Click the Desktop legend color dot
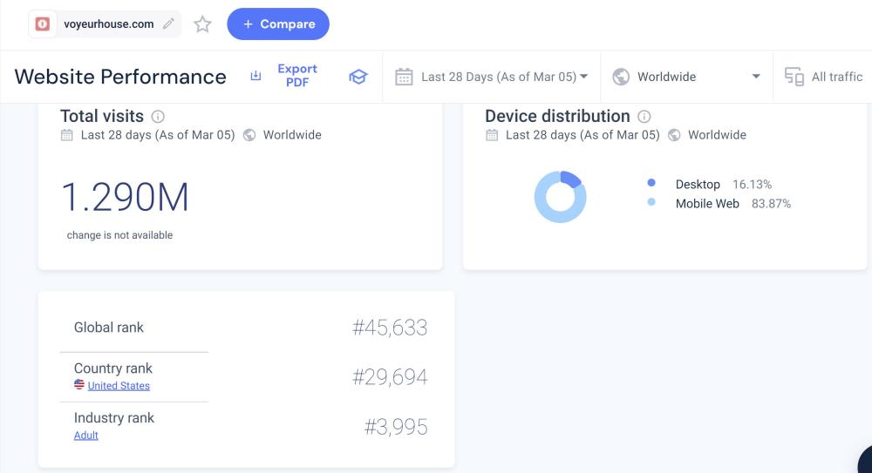872x473 pixels. [651, 184]
